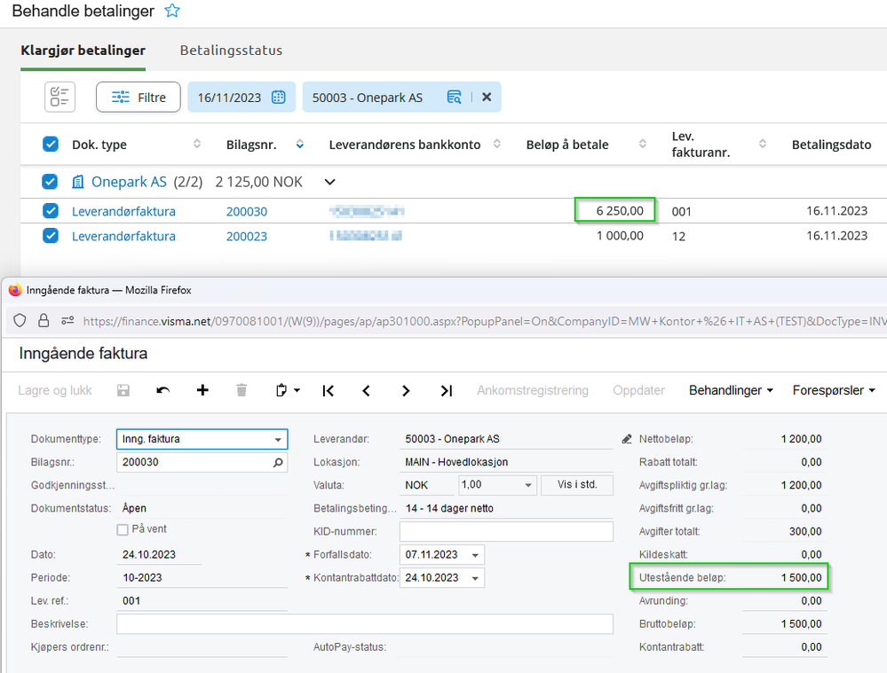Uncheck the row checkbox for invoice 200030
Screen dimensions: 887x673
click(x=51, y=211)
